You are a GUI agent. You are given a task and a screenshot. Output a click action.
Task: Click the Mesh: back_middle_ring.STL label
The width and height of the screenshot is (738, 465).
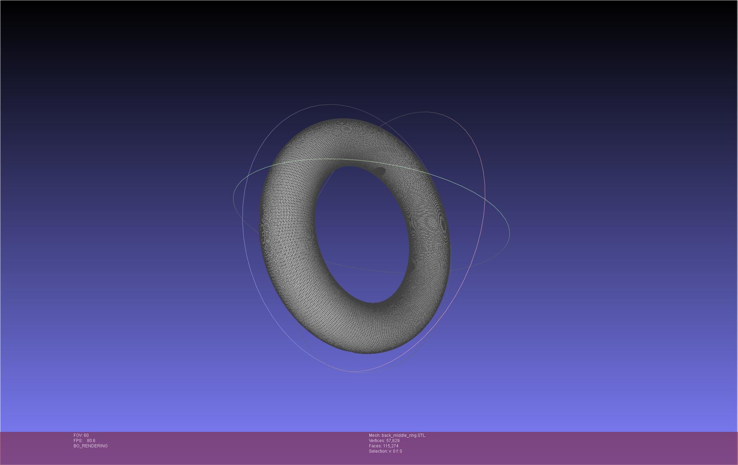click(397, 435)
